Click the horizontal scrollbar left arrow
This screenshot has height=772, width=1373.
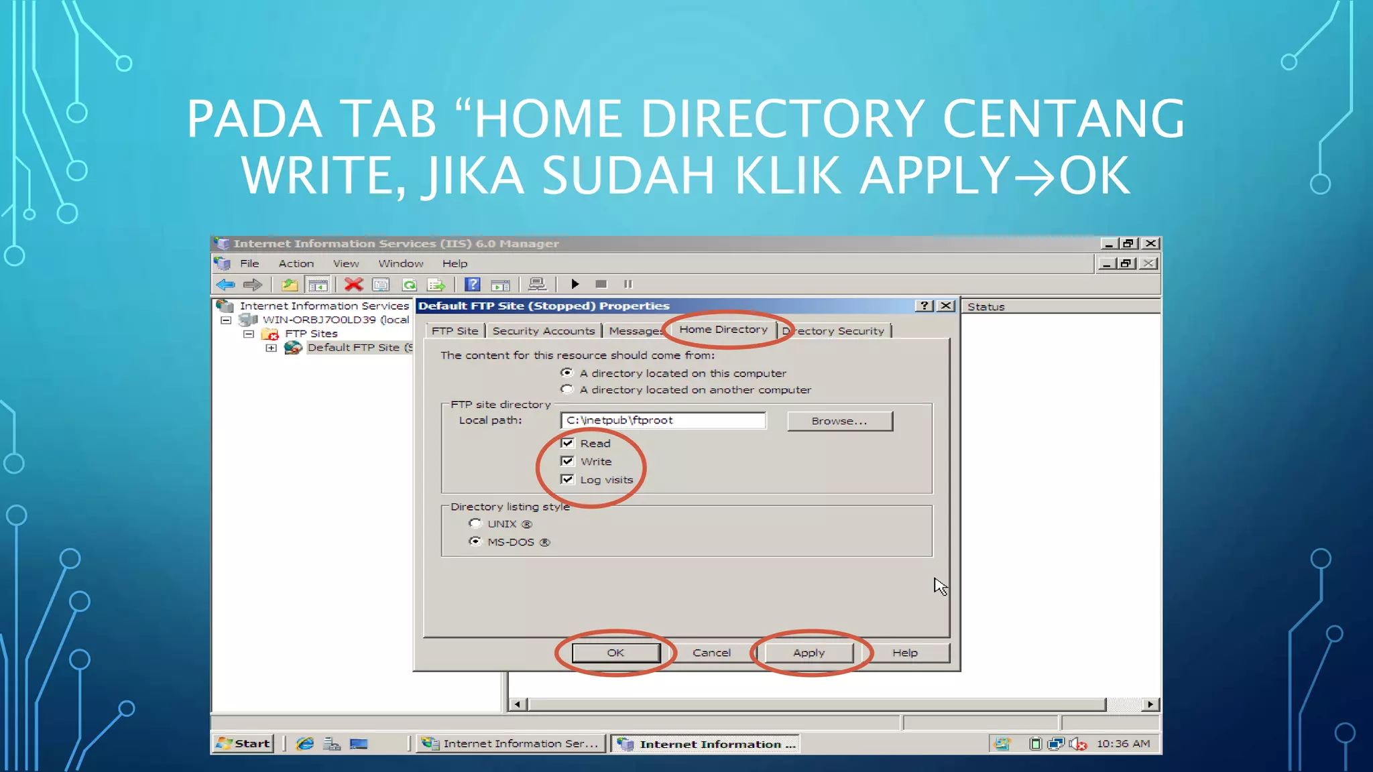pyautogui.click(x=517, y=704)
